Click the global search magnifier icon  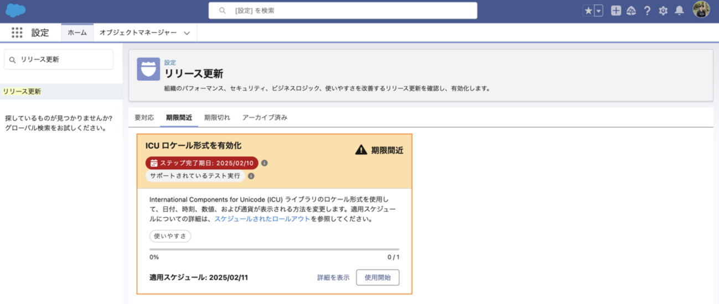223,11
